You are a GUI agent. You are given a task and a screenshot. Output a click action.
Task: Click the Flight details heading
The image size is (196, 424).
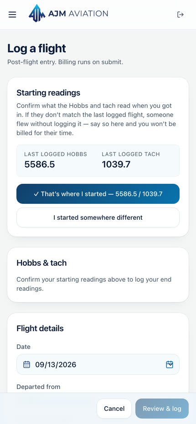point(40,328)
